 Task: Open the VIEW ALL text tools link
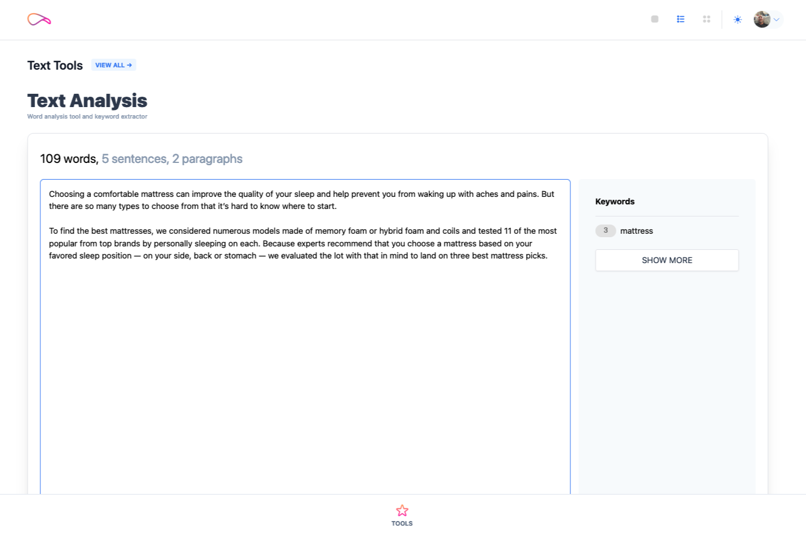click(113, 65)
